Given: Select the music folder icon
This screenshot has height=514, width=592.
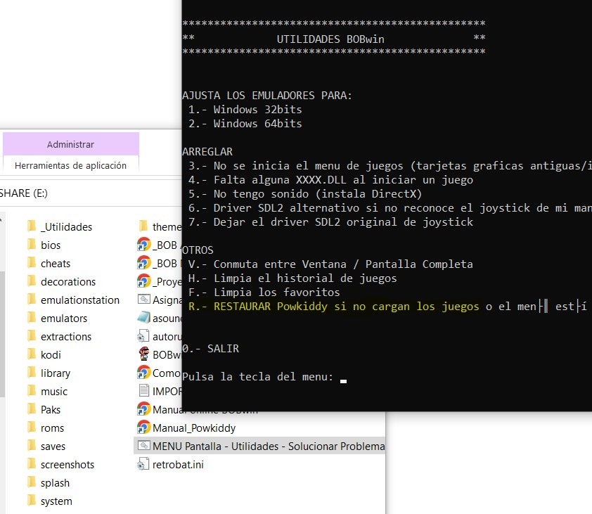Looking at the screenshot, I should (32, 391).
